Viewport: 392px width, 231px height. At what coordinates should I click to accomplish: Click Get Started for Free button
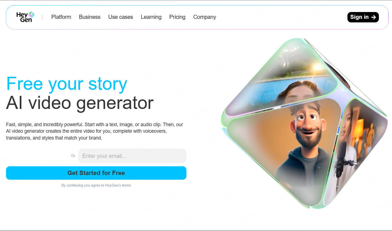point(96,173)
